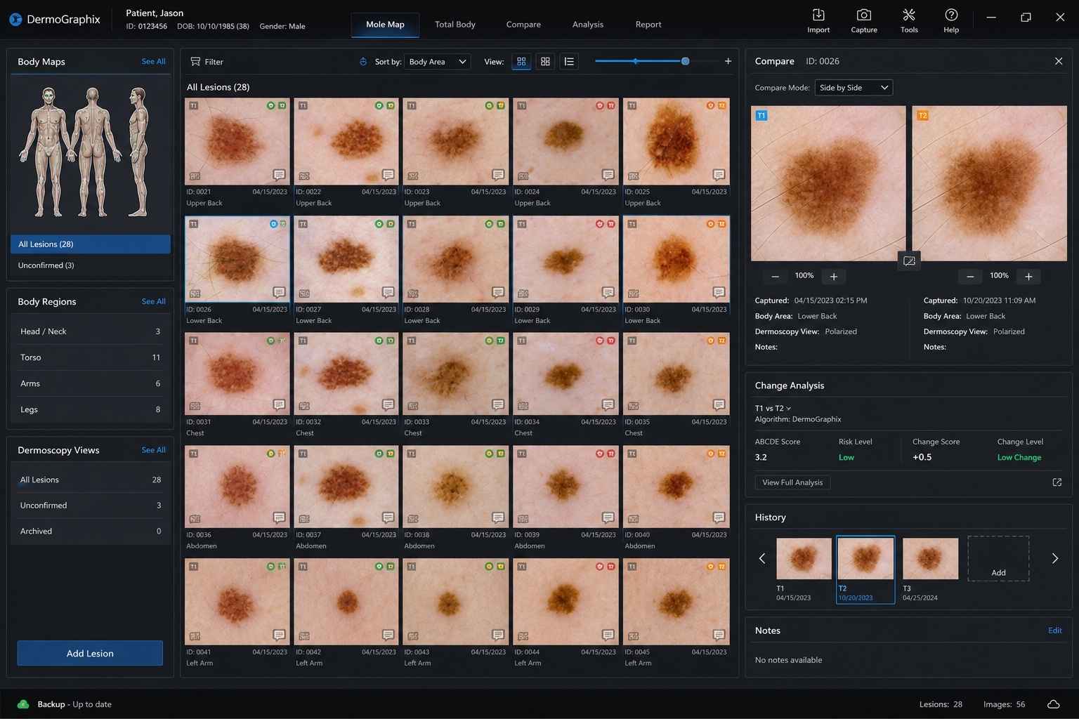Zoom out the T1 compare image
This screenshot has height=719, width=1079.
pos(775,277)
